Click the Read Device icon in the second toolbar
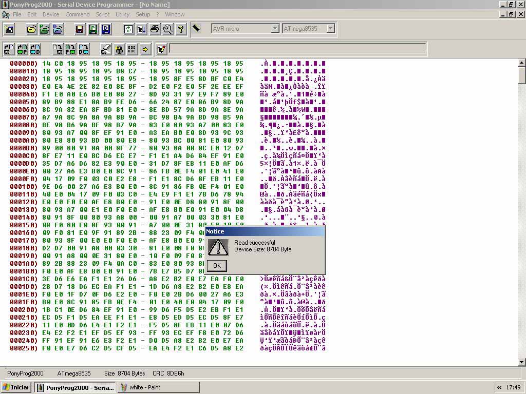The width and height of the screenshot is (526, 394). click(9, 50)
